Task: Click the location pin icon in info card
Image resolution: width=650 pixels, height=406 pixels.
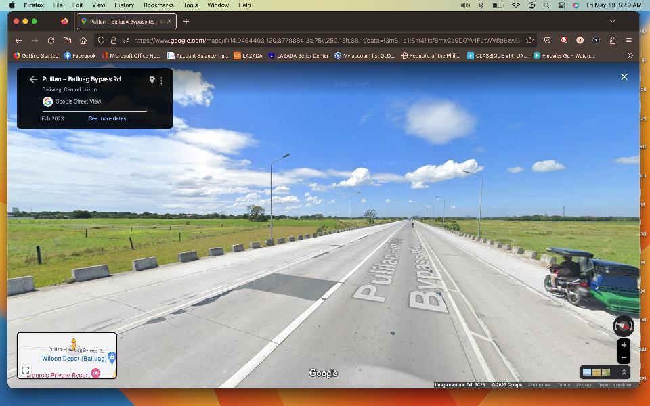Action: pyautogui.click(x=152, y=80)
